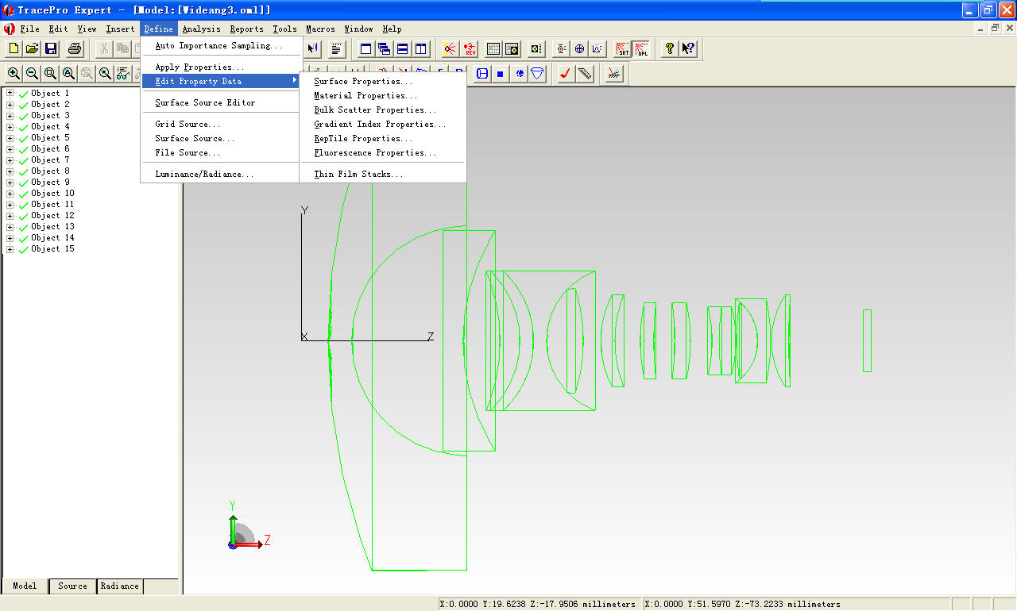
Task: Choose Material Properties from submenu
Action: point(383,95)
